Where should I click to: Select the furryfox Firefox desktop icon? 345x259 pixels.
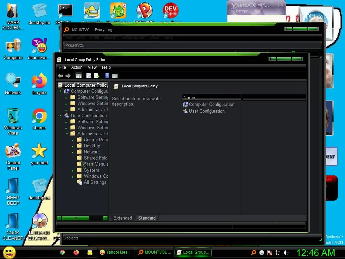(39, 84)
